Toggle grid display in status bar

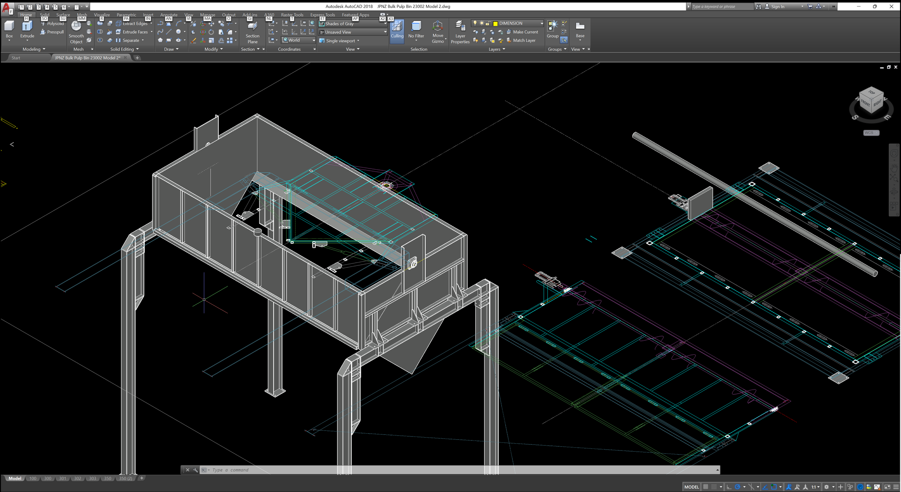tap(706, 487)
